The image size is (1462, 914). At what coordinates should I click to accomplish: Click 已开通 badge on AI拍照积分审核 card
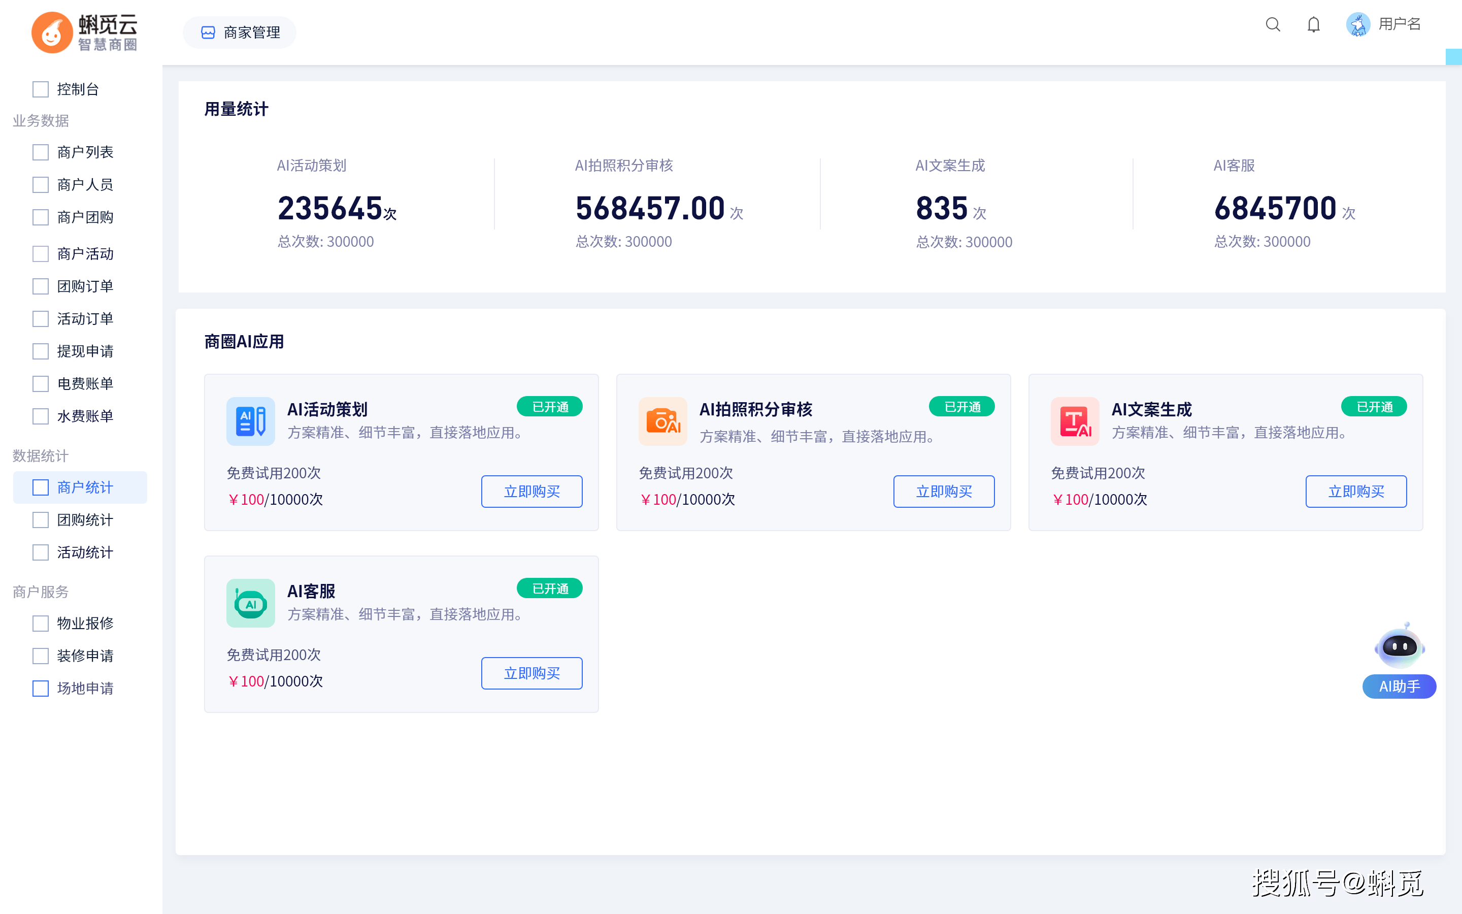pos(962,407)
